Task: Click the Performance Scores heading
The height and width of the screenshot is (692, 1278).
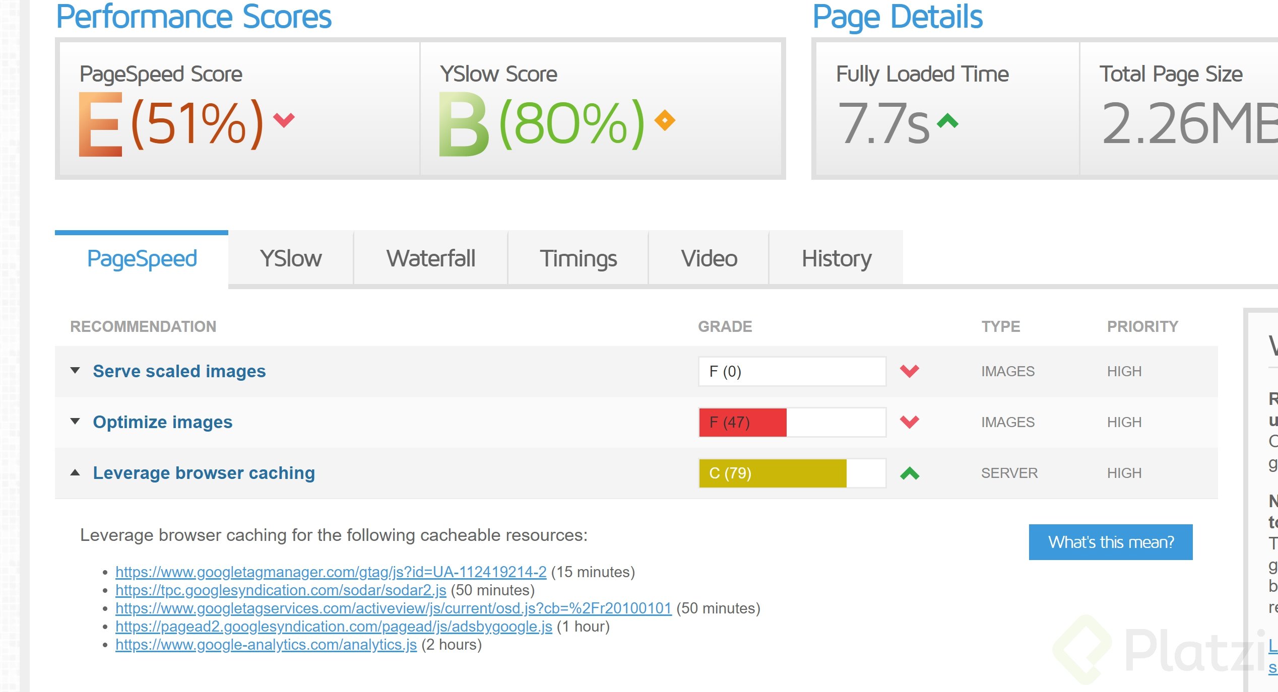Action: (194, 17)
